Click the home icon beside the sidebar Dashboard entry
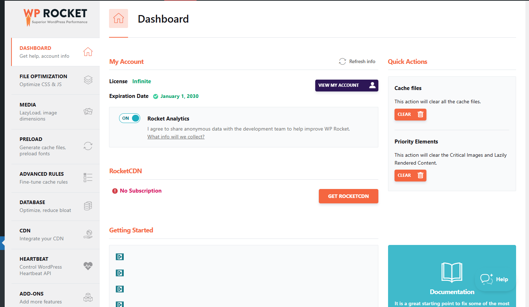 pos(88,52)
